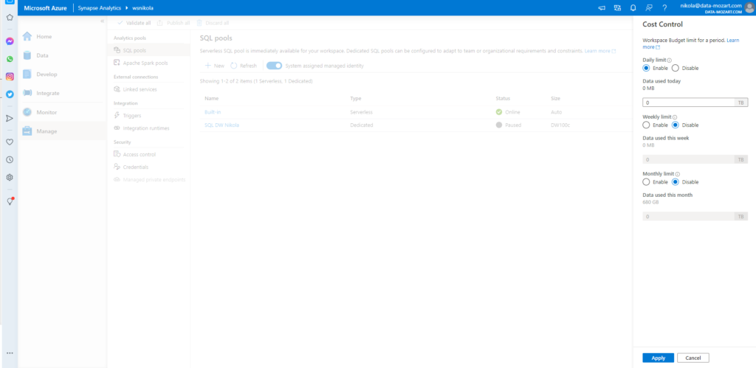Open the three dots sidebar menu

pyautogui.click(x=10, y=353)
